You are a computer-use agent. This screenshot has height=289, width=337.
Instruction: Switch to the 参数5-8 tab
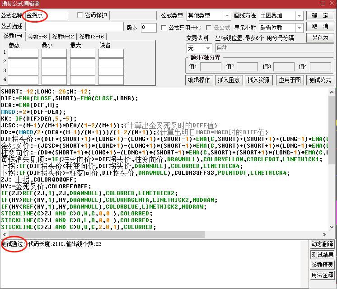[37, 37]
